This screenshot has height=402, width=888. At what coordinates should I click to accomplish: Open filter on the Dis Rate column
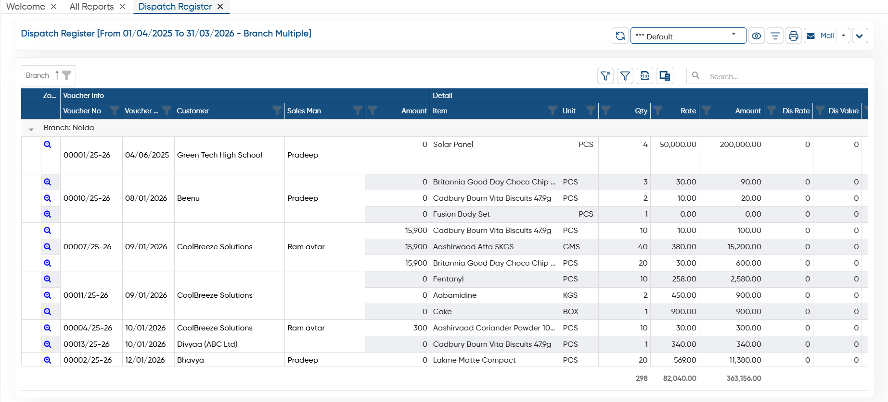point(771,110)
